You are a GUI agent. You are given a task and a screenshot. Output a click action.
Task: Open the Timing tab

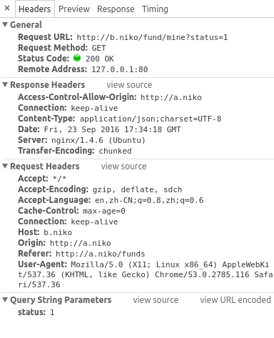click(x=155, y=9)
